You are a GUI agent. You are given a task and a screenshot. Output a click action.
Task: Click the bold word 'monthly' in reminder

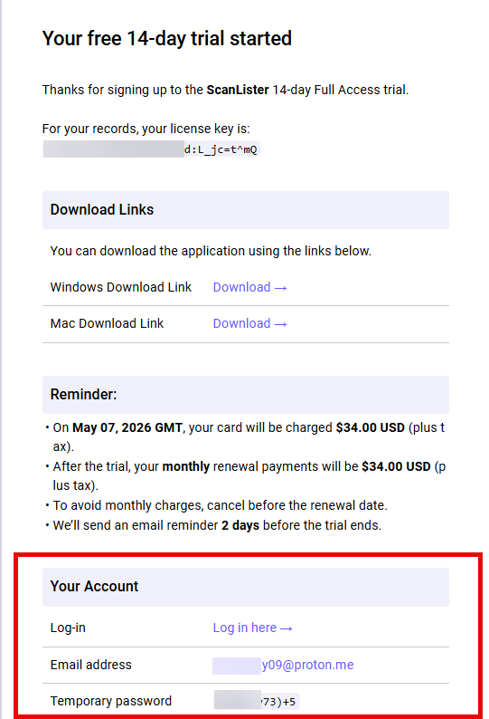click(186, 466)
